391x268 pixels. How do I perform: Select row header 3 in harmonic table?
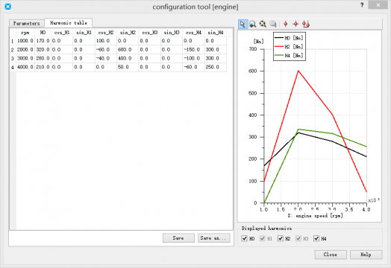point(13,59)
